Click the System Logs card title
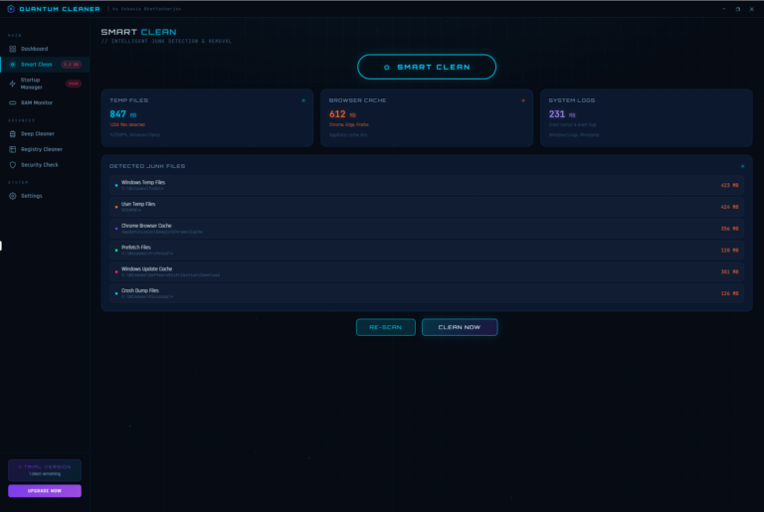The width and height of the screenshot is (764, 512). pos(572,100)
